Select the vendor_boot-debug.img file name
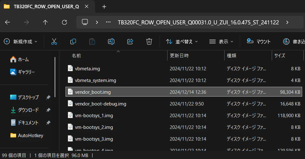The image size is (305, 159). click(101, 104)
